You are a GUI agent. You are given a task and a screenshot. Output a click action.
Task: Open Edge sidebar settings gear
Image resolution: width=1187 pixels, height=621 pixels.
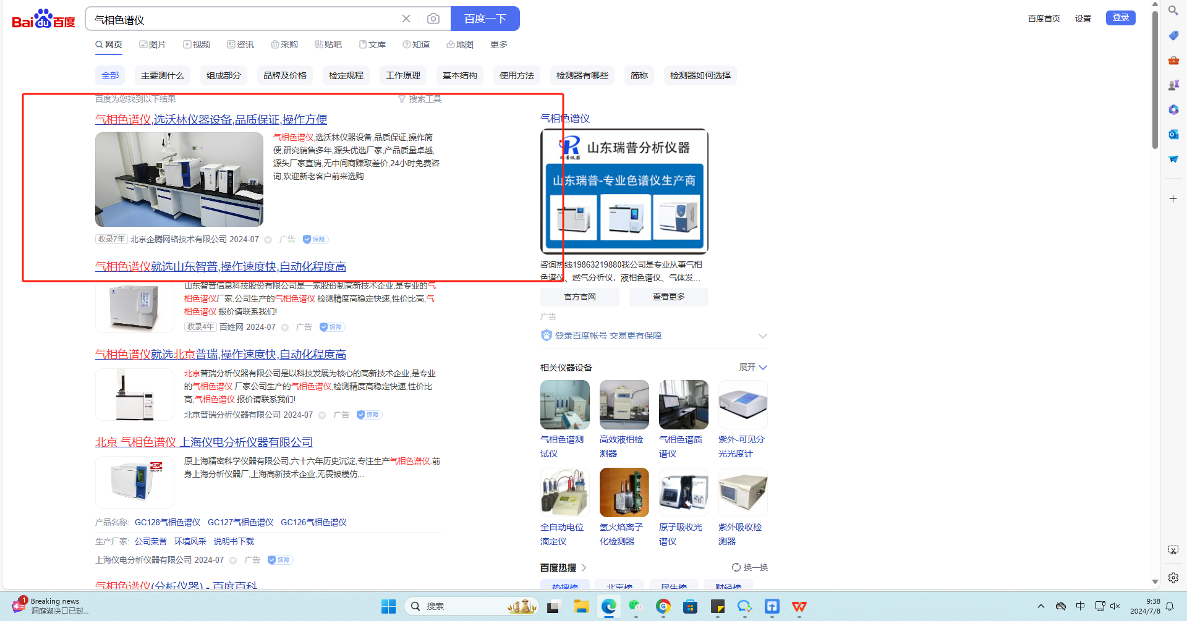(1173, 578)
